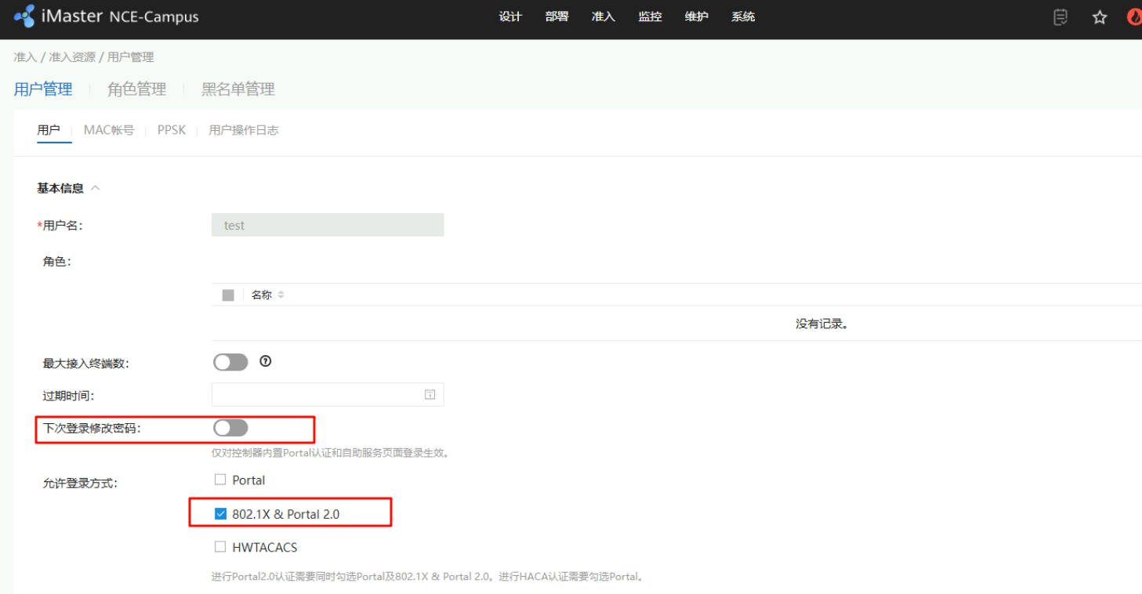Collapse the 基本信息 section
1142x594 pixels.
click(x=96, y=188)
